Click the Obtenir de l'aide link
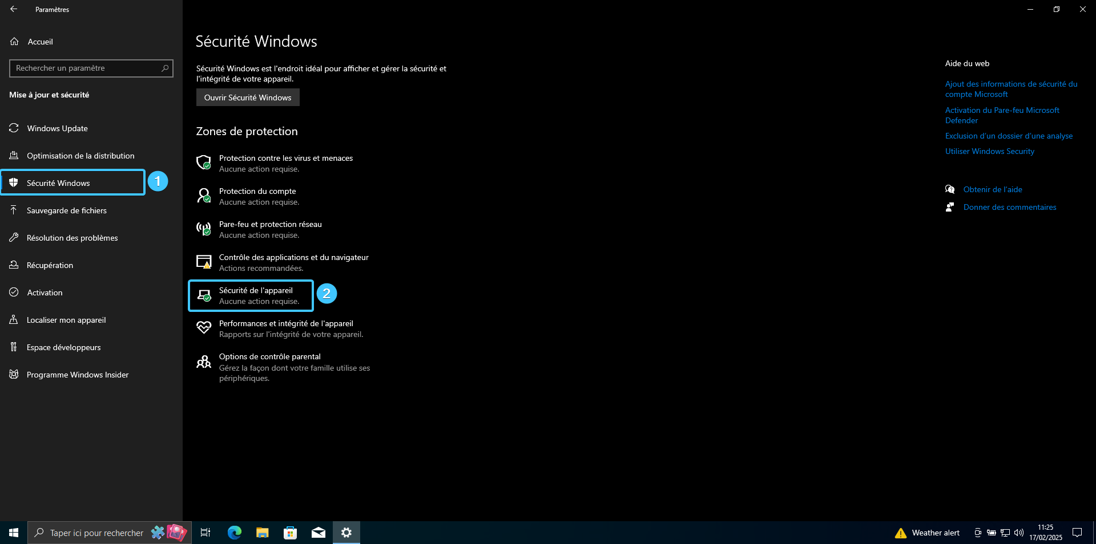This screenshot has width=1096, height=544. point(993,189)
